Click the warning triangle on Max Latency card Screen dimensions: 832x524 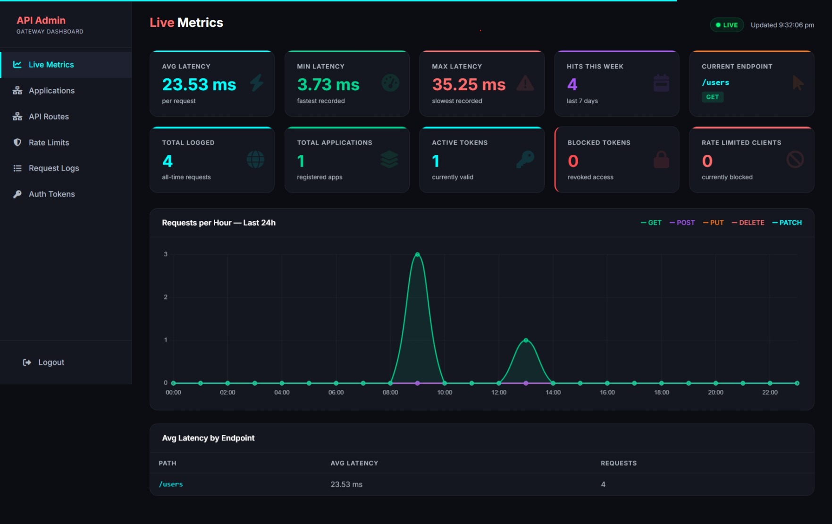(x=525, y=83)
